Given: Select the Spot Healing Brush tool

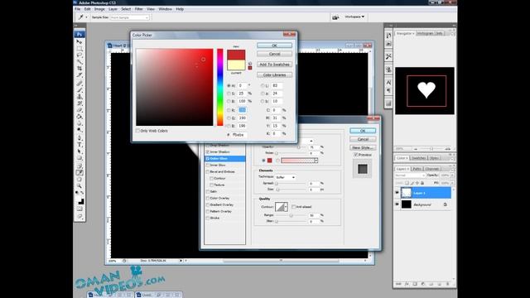Looking at the screenshot, I should tap(79, 84).
